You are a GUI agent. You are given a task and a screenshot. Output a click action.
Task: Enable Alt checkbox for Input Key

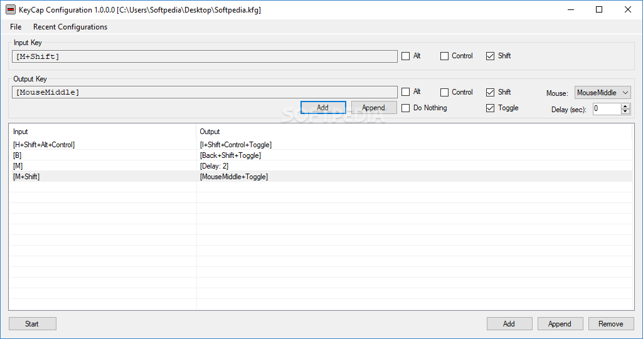coord(406,56)
